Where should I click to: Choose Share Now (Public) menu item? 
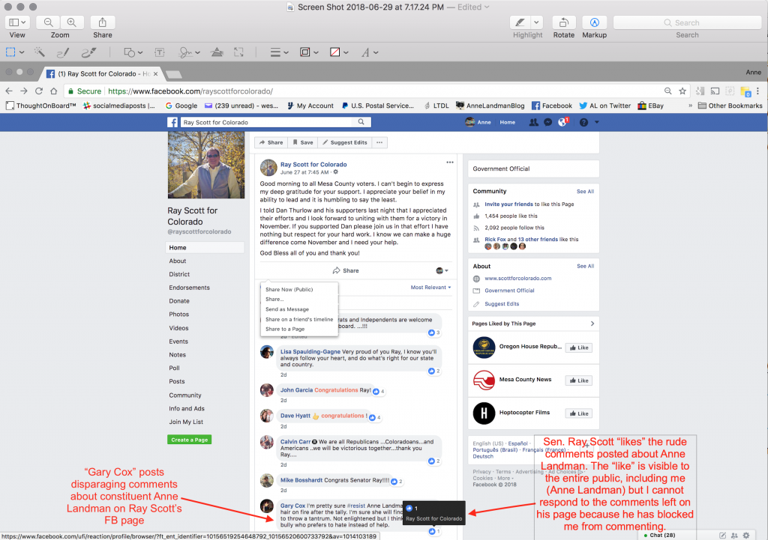[x=289, y=290]
